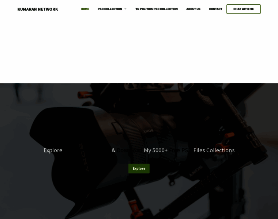Click the green Explore button
The image size is (278, 219).
pyautogui.click(x=139, y=169)
